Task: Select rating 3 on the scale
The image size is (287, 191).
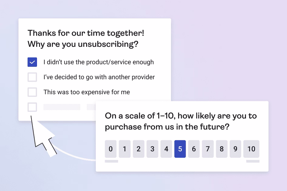Action: pyautogui.click(x=152, y=149)
